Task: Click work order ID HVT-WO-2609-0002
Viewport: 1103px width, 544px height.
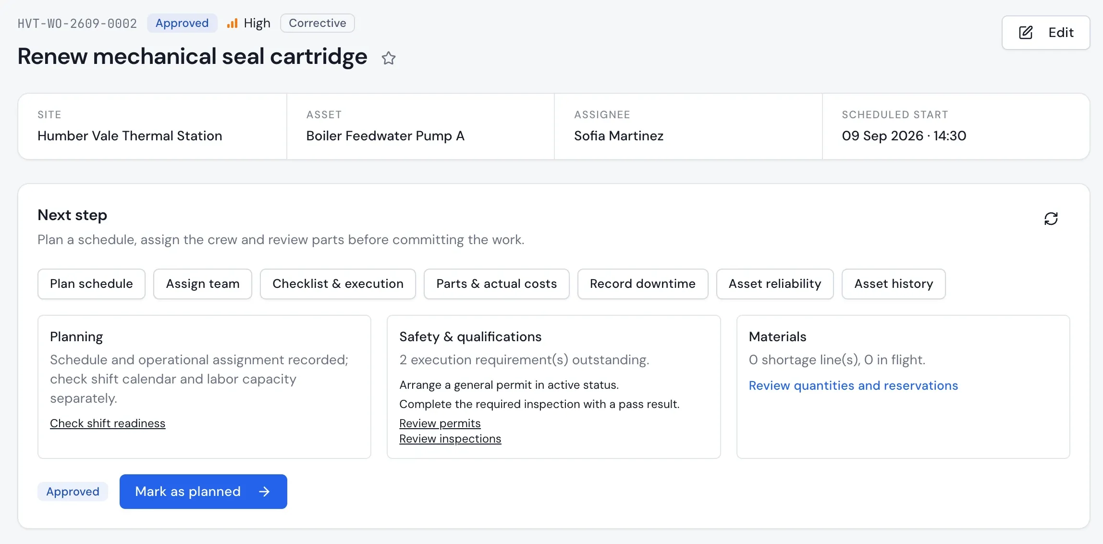Action: click(x=77, y=24)
